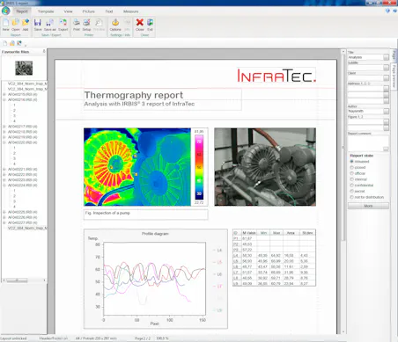Viewport: 398px width, 342px height.
Task: Collapse the AF040220 tree node
Action: (x=4, y=142)
